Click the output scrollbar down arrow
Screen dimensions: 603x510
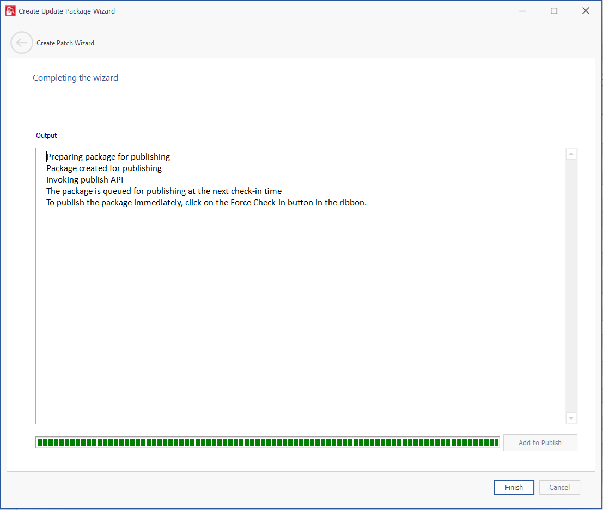point(571,418)
